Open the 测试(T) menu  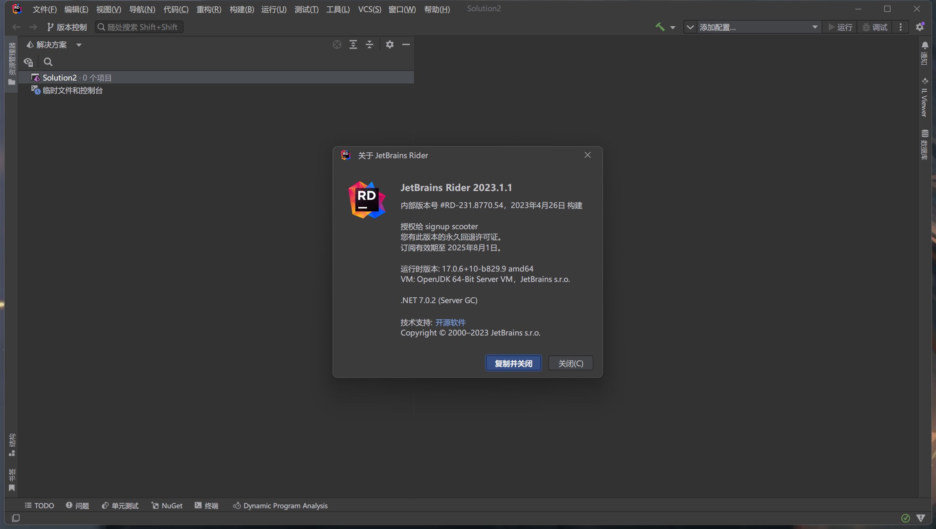point(306,9)
